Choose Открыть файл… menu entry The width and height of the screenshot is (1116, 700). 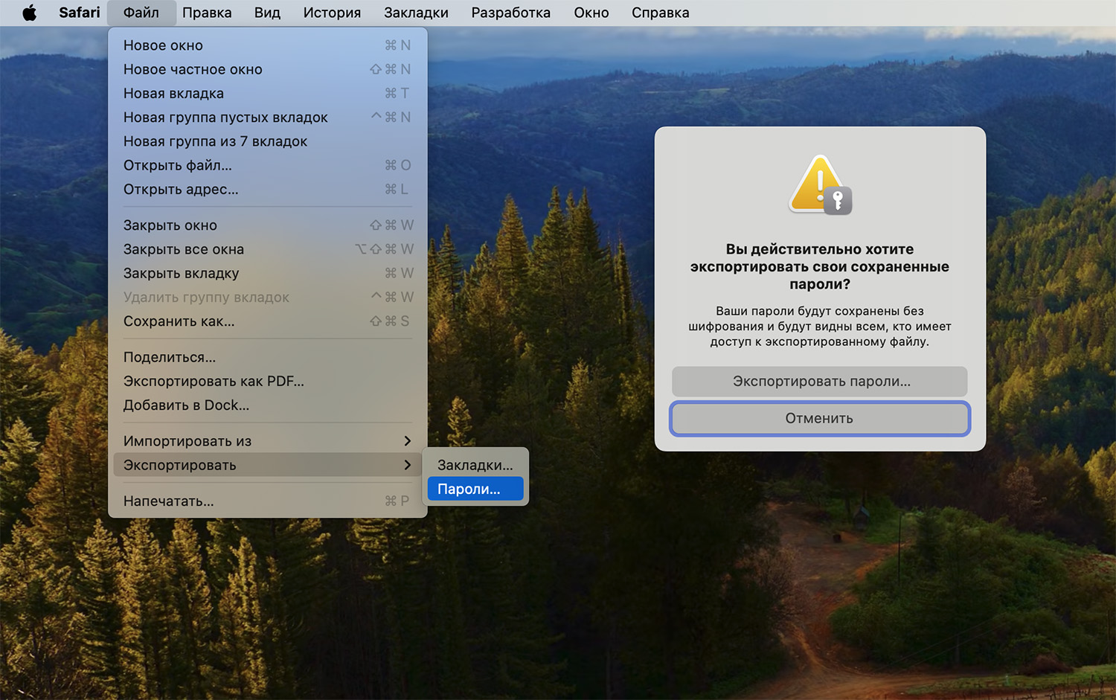coord(267,165)
